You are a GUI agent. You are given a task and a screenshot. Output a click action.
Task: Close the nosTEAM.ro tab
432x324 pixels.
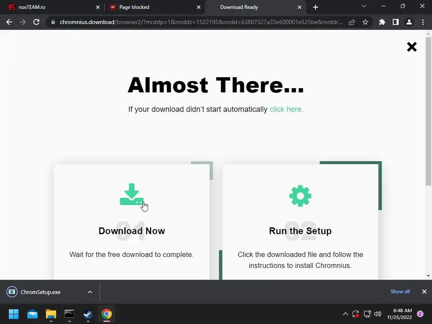coord(98,7)
